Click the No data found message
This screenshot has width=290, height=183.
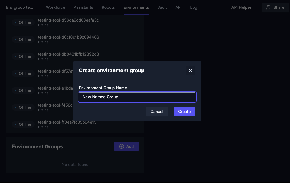[75, 165]
